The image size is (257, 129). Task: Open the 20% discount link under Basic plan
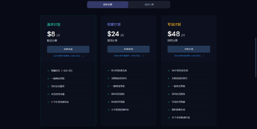(x=68, y=56)
